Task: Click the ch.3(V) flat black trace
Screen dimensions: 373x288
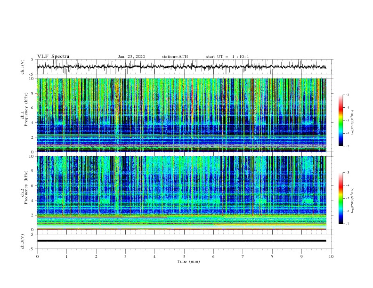Action: coord(181,241)
